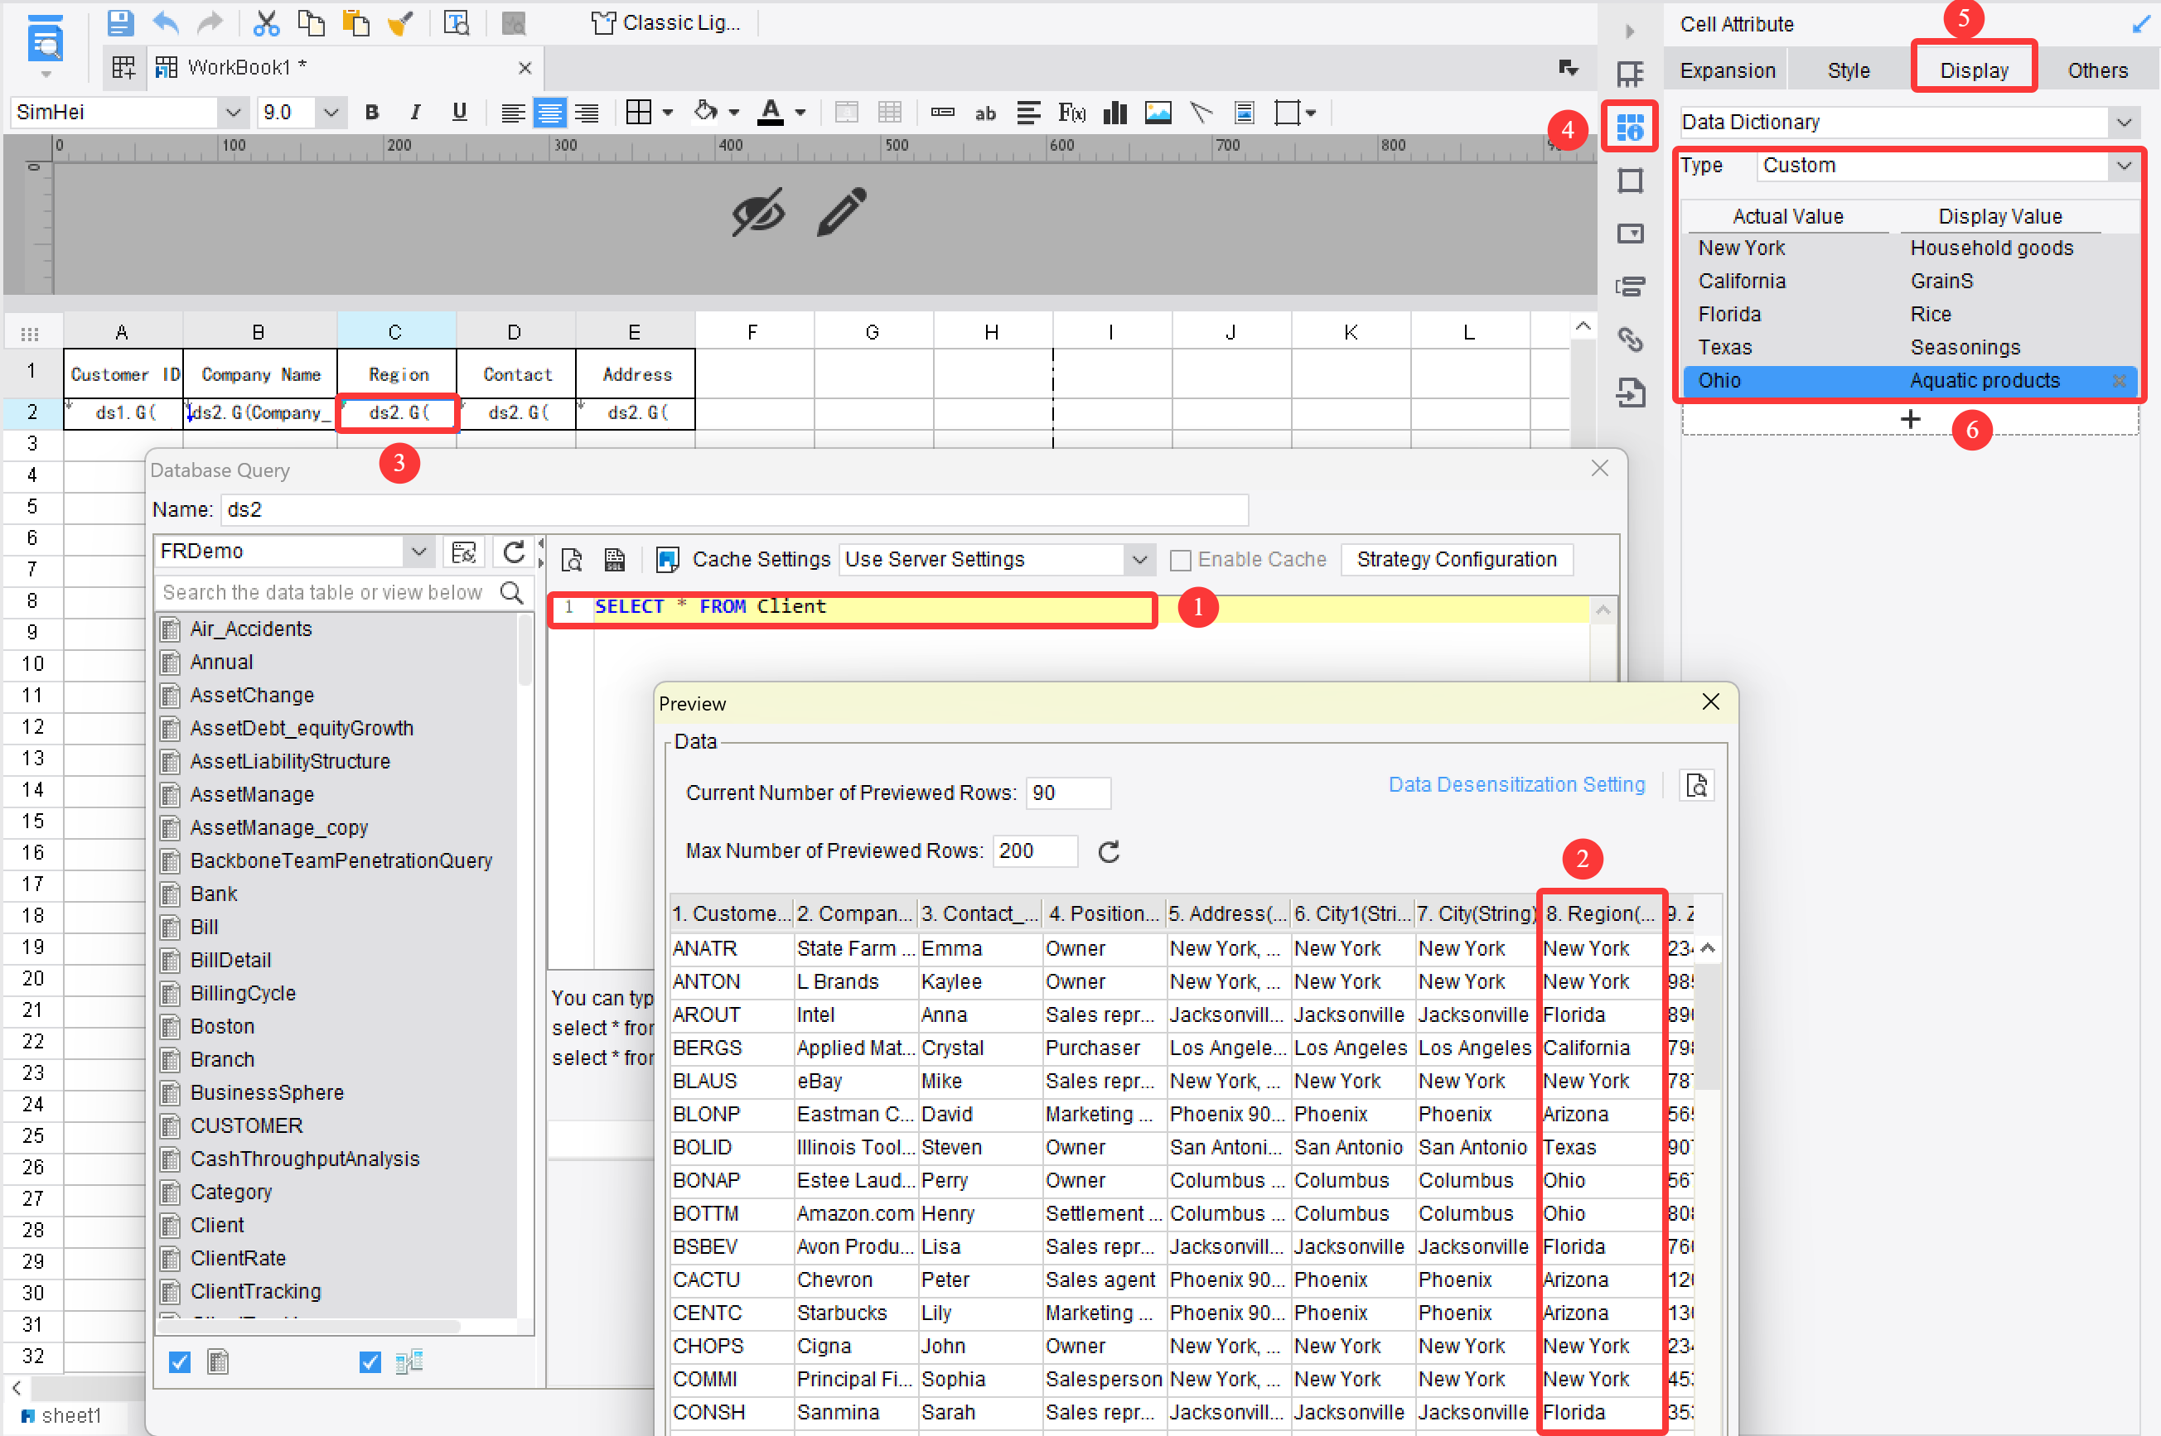This screenshot has height=1436, width=2161.
Task: Click the Save icon in top toolbar
Action: (120, 23)
